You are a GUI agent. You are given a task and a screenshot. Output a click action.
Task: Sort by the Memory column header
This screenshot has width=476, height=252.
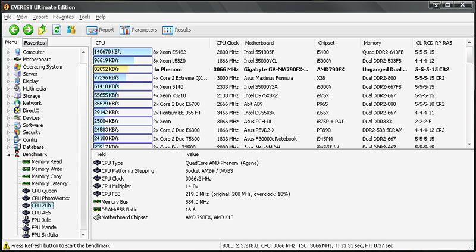[386, 43]
